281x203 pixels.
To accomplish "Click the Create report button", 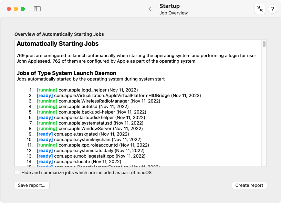I will pos(249,185).
